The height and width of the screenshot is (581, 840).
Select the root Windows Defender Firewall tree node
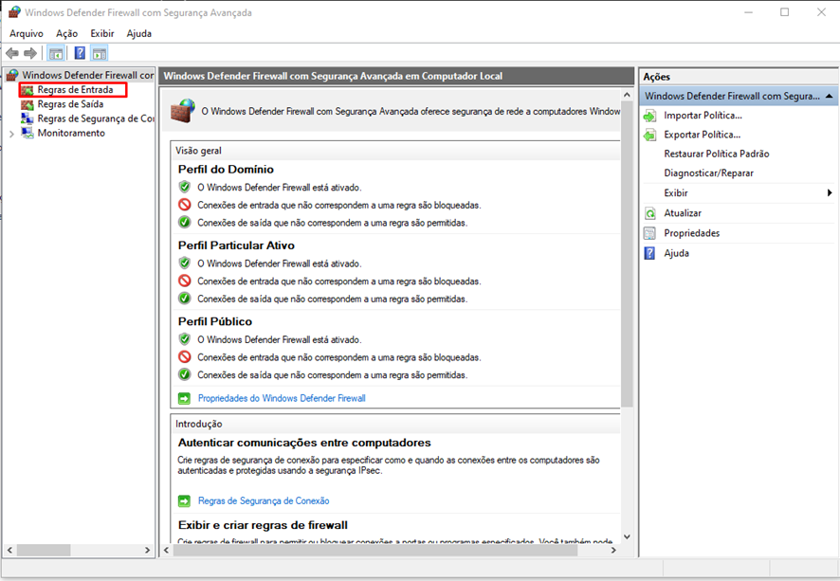(x=88, y=75)
